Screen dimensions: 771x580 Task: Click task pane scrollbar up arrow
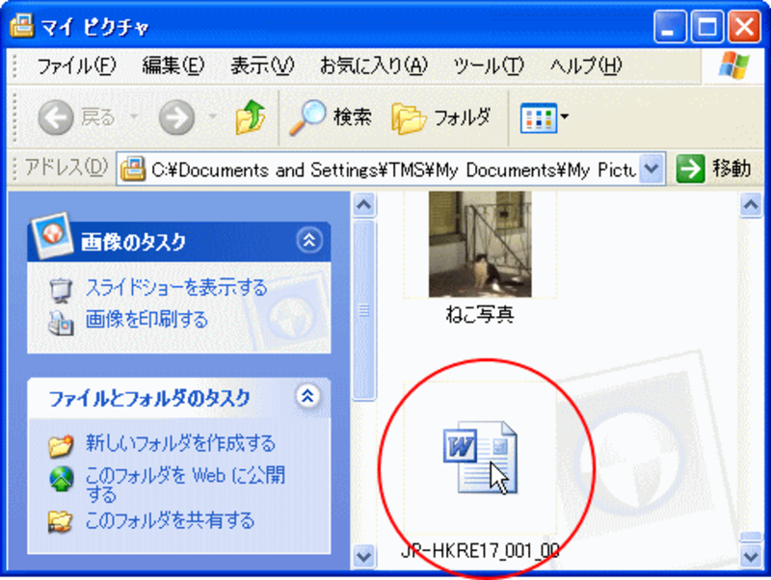pyautogui.click(x=364, y=204)
